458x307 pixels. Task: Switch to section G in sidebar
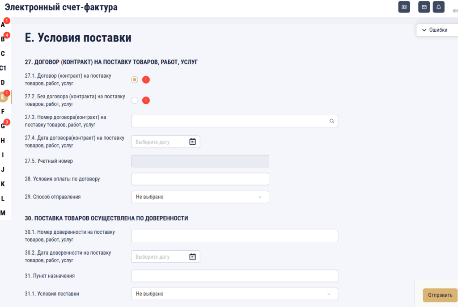click(3, 126)
